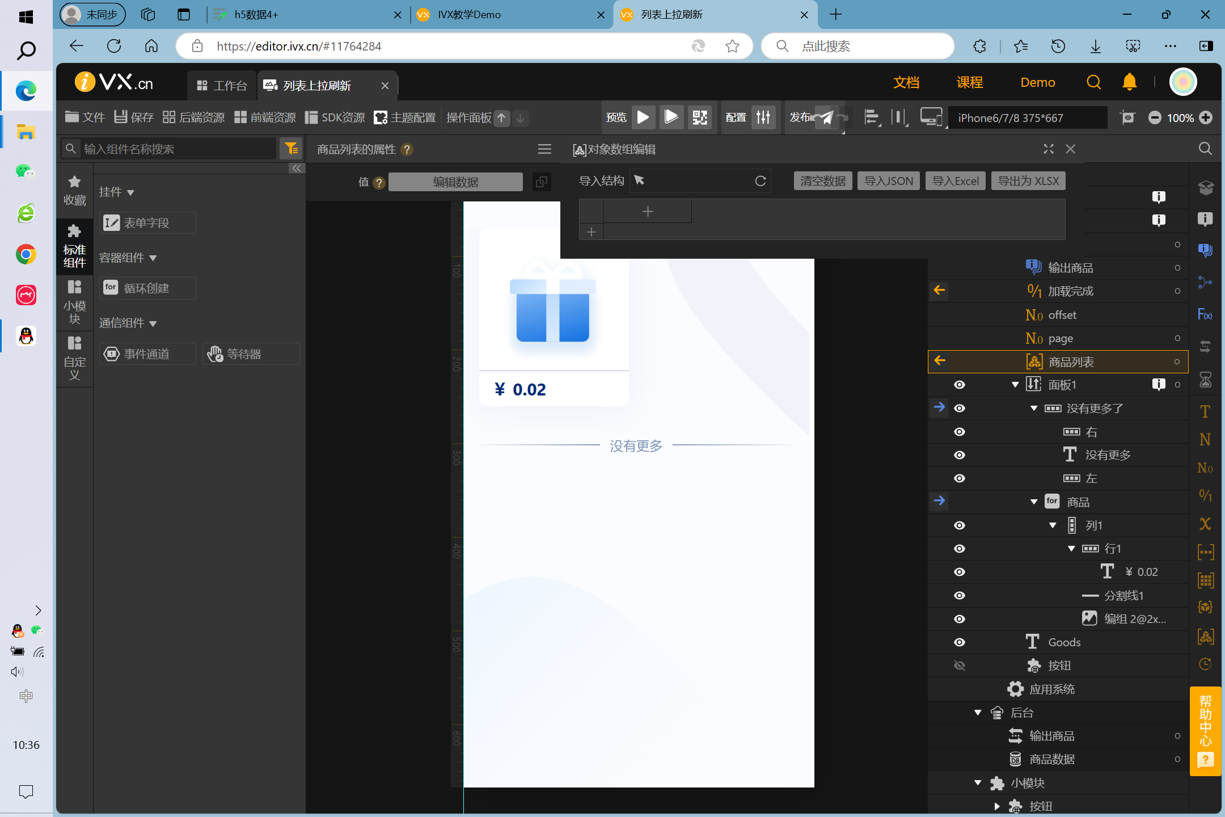Refresh the import structure field
The width and height of the screenshot is (1225, 817).
pyautogui.click(x=761, y=181)
